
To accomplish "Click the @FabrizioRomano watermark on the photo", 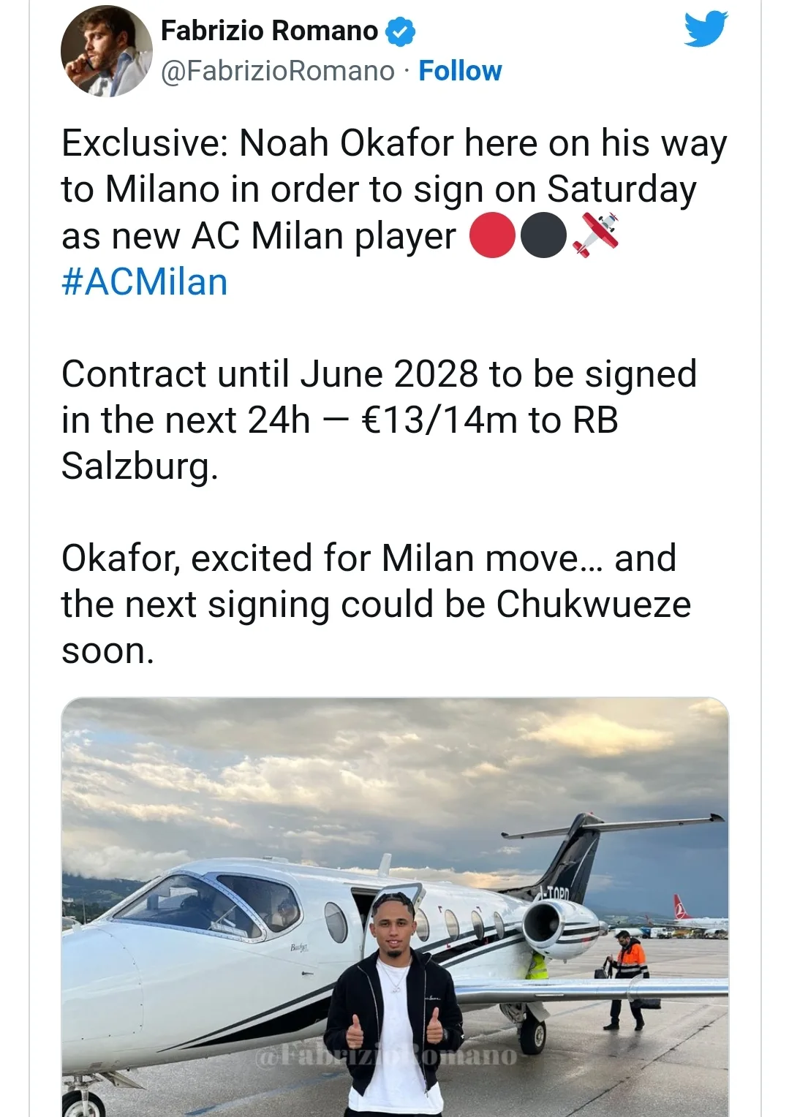I will tap(386, 1056).
